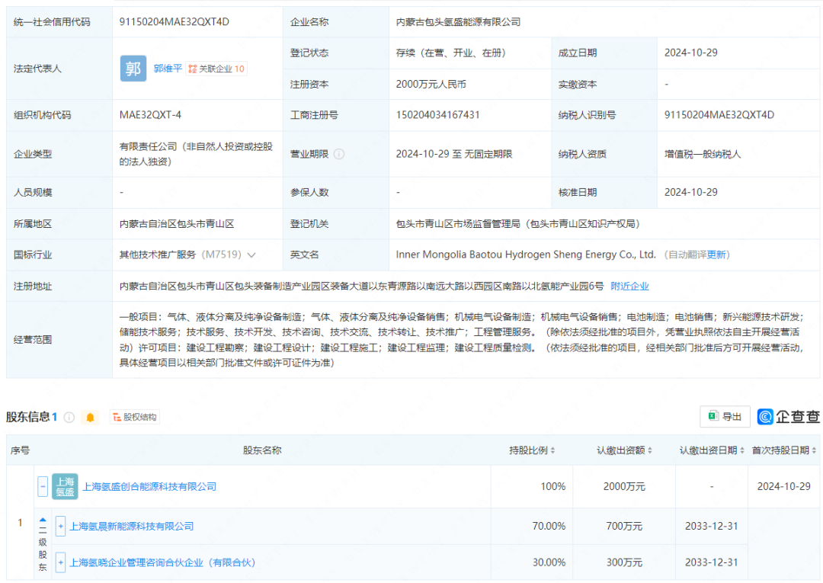The image size is (823, 583).
Task: Click the info icon beside 营业期限
Action: click(x=339, y=154)
